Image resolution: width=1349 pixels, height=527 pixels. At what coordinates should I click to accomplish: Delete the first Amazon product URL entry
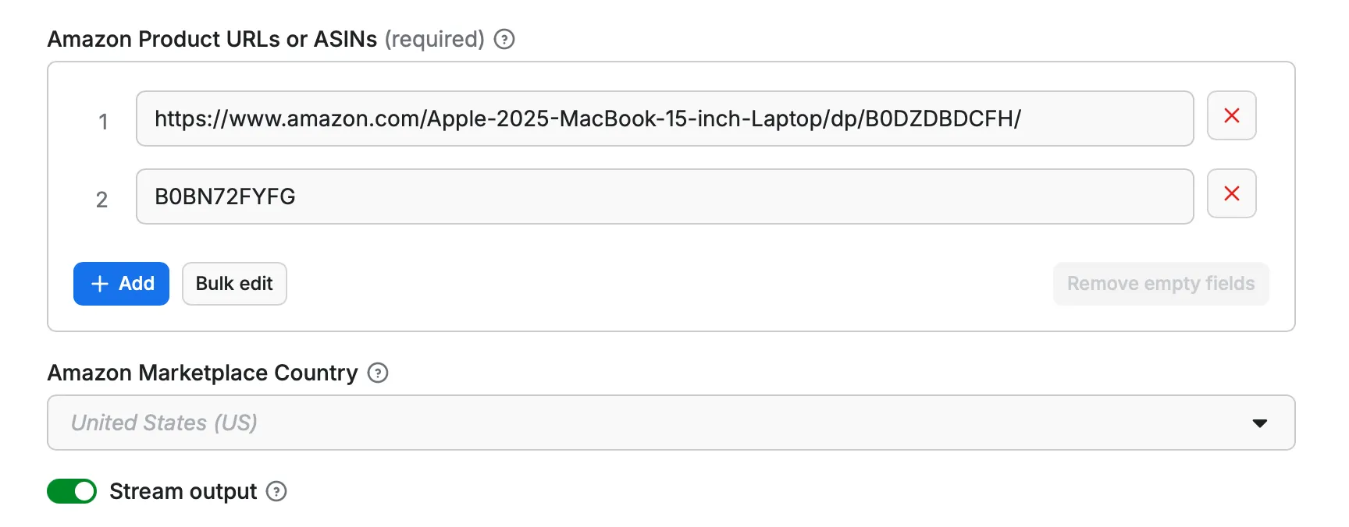pos(1231,115)
